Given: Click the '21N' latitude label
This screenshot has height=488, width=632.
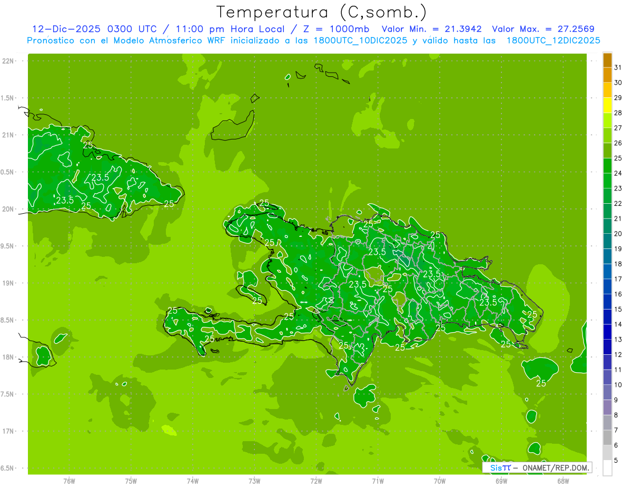Looking at the screenshot, I should (x=8, y=135).
